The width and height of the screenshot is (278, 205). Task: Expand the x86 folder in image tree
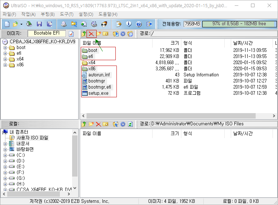pos(5,65)
